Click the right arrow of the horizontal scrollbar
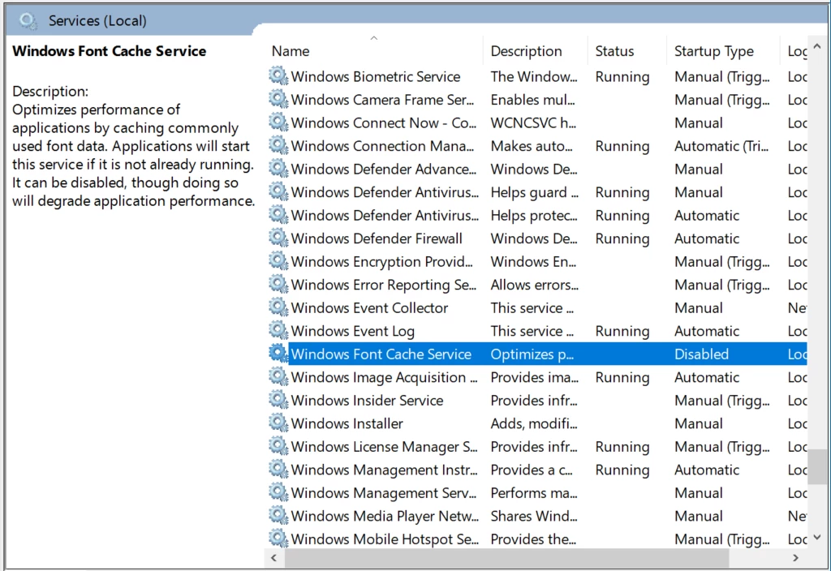Screen dimensions: 831x571 click(x=795, y=558)
